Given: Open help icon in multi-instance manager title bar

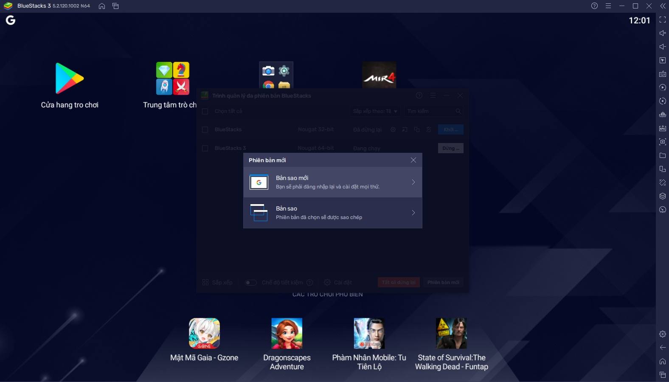Looking at the screenshot, I should 419,95.
